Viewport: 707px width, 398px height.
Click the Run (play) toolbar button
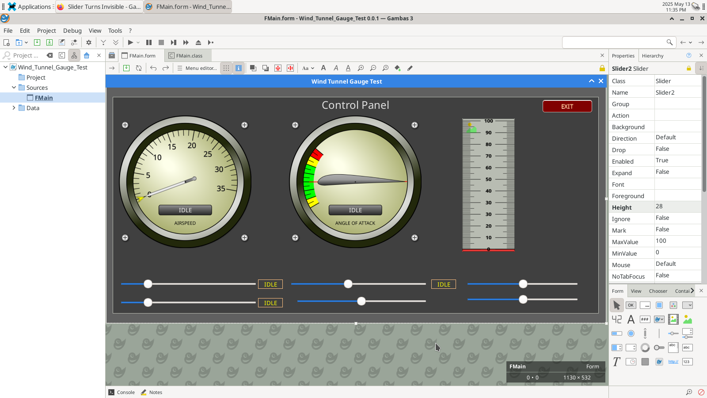[130, 42]
